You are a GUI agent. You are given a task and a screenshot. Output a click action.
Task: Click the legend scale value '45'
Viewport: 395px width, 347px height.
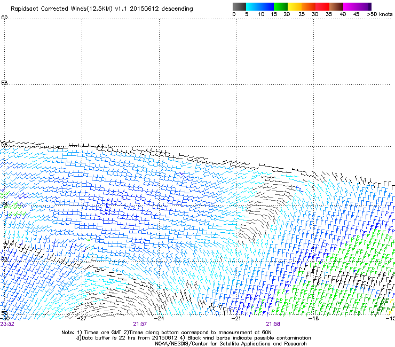[x=356, y=14]
